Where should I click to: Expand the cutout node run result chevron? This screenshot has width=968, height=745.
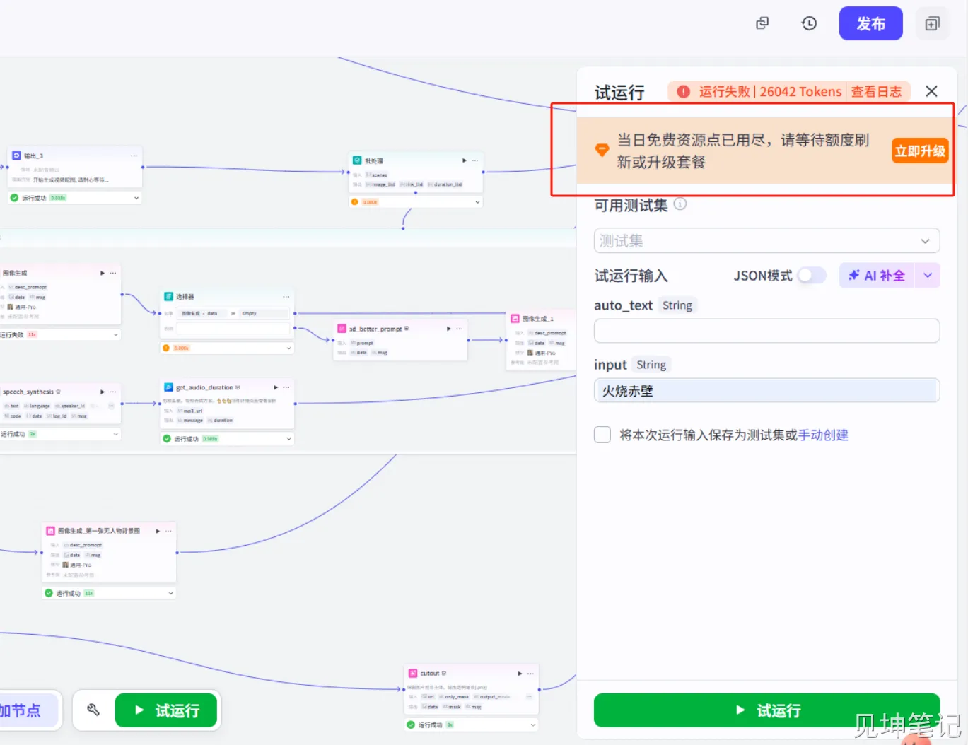532,725
